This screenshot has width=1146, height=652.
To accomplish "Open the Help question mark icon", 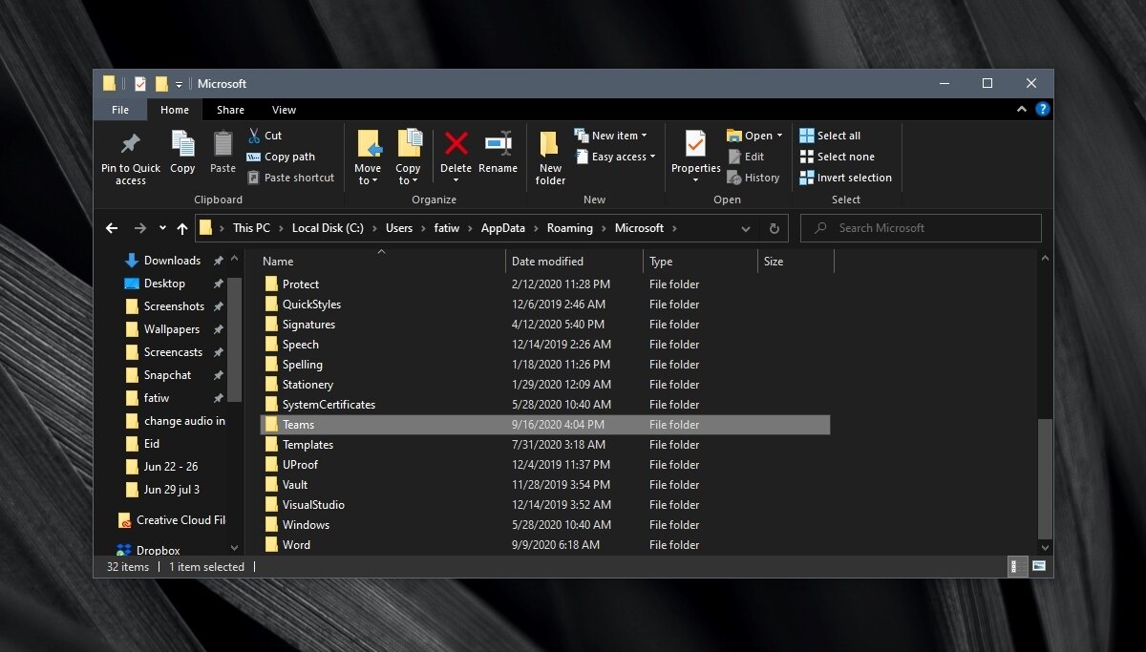I will (1043, 110).
